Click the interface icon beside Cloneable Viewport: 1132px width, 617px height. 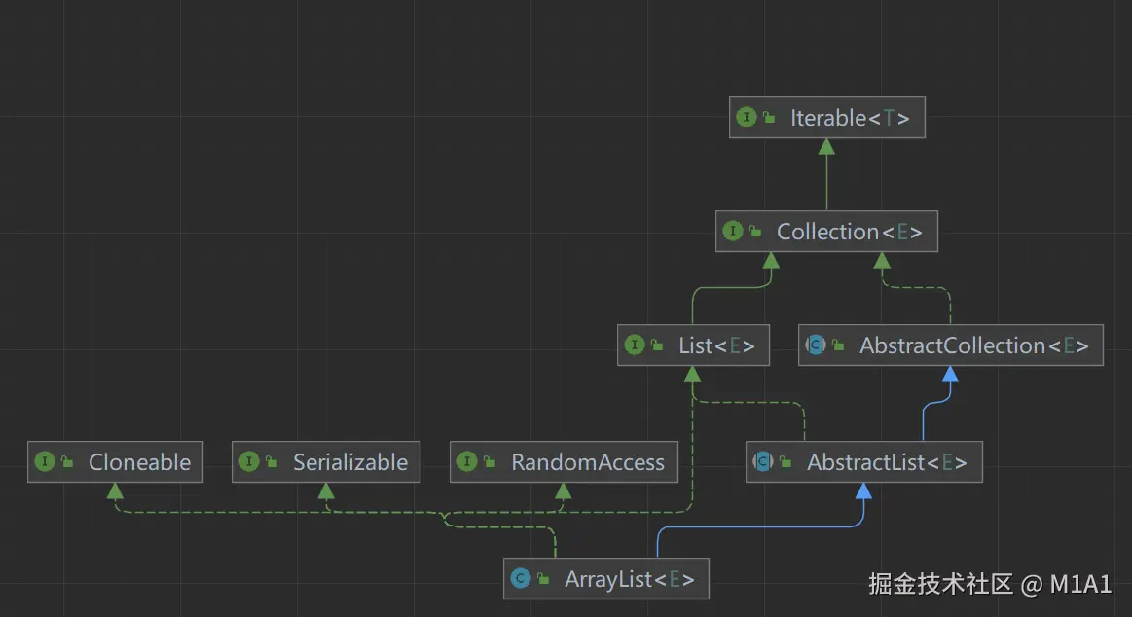[x=45, y=462]
